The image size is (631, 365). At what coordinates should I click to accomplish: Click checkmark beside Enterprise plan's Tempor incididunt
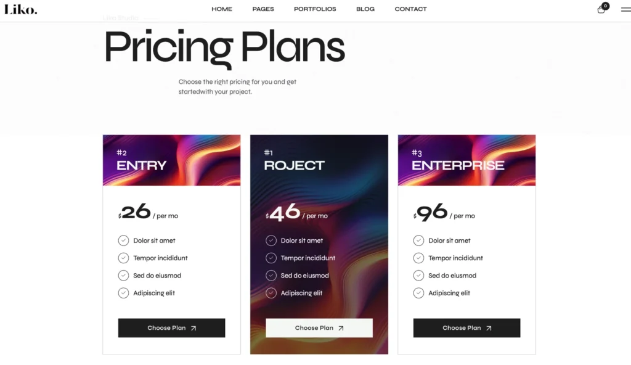tap(418, 258)
